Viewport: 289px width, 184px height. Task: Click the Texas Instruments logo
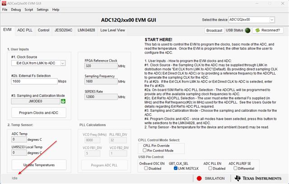[x=258, y=178]
